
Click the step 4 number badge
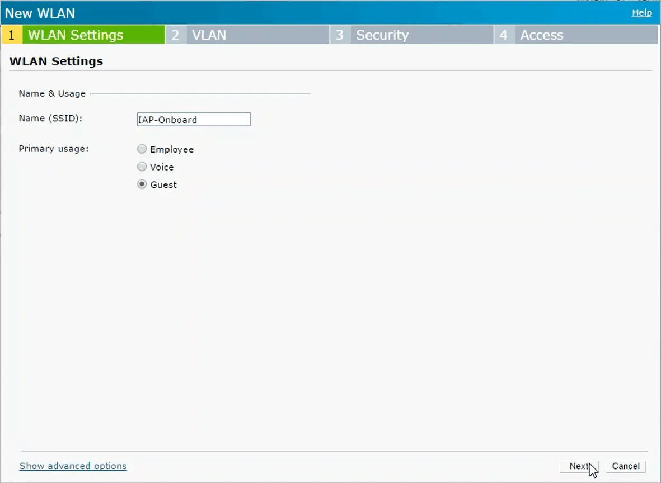tap(503, 35)
